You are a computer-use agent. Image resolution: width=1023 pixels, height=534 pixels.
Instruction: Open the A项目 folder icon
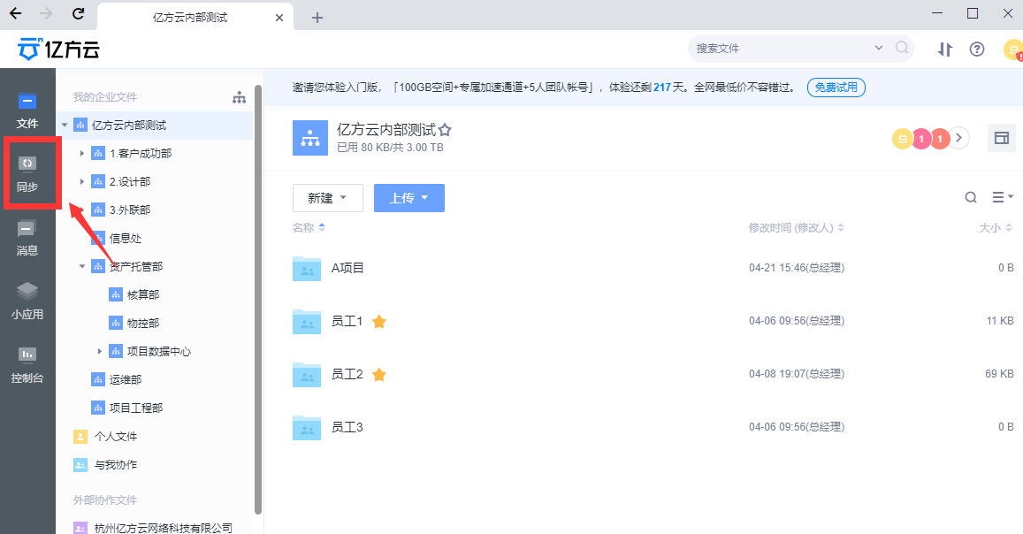[x=307, y=268]
